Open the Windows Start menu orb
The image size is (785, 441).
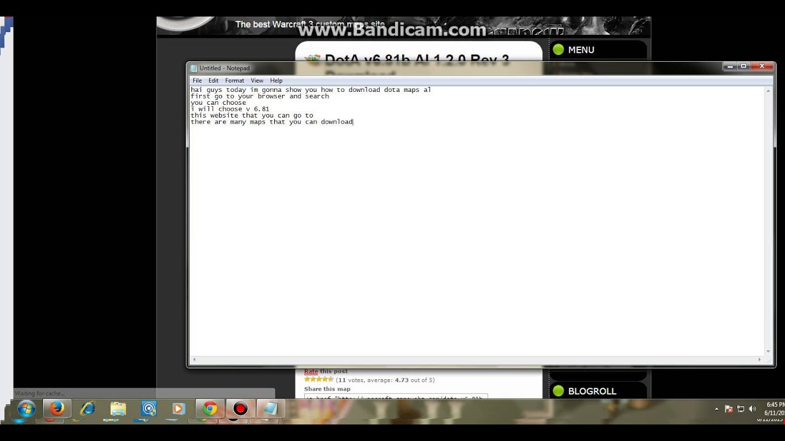tap(26, 409)
